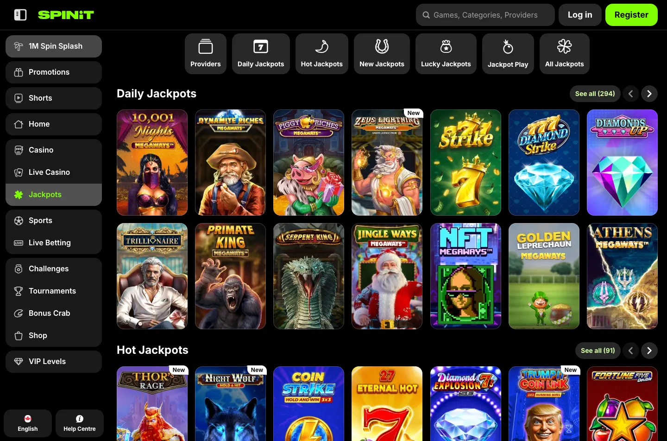Open the 1M Spin Splash promotion

(x=54, y=46)
